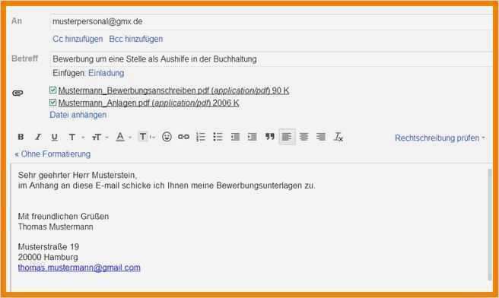This screenshot has width=499, height=298.
Task: Remove text formatting
Action: 338,137
